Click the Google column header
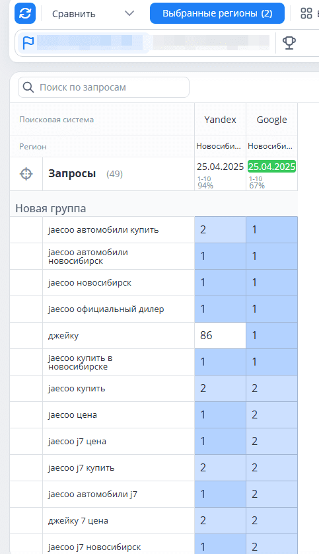 [x=271, y=120]
